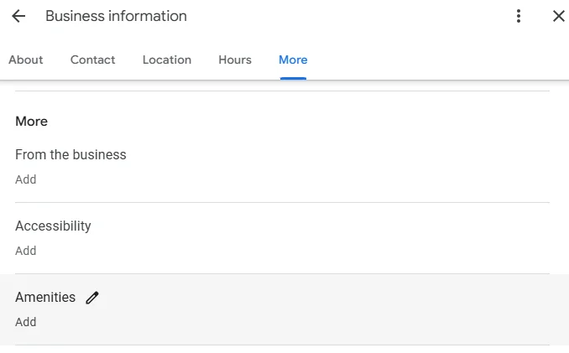Switch to the About tab
The width and height of the screenshot is (569, 353).
pos(26,60)
